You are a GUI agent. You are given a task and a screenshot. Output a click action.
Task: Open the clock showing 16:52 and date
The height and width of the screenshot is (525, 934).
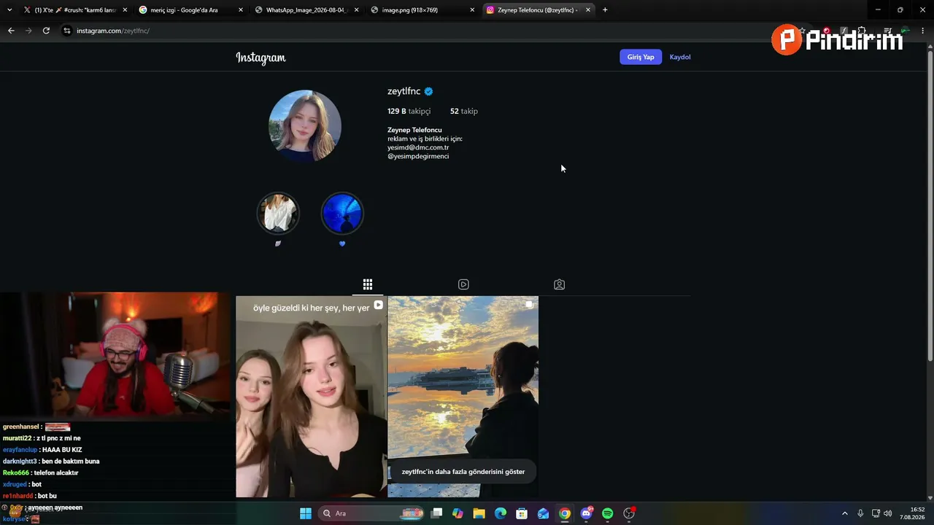(x=912, y=513)
